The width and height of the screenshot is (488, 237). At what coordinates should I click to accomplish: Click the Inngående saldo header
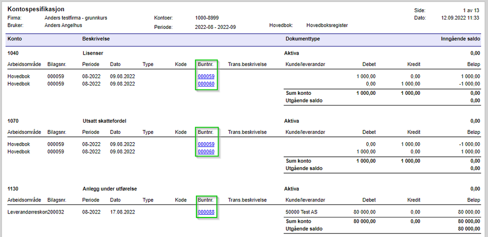click(x=460, y=39)
